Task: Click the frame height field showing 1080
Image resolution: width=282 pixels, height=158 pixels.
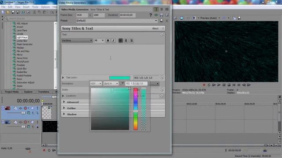Action: (99, 15)
